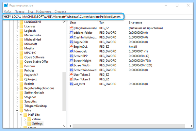Click the folder icon of Logitech key
The height and width of the screenshot is (131, 196).
coord(21,31)
